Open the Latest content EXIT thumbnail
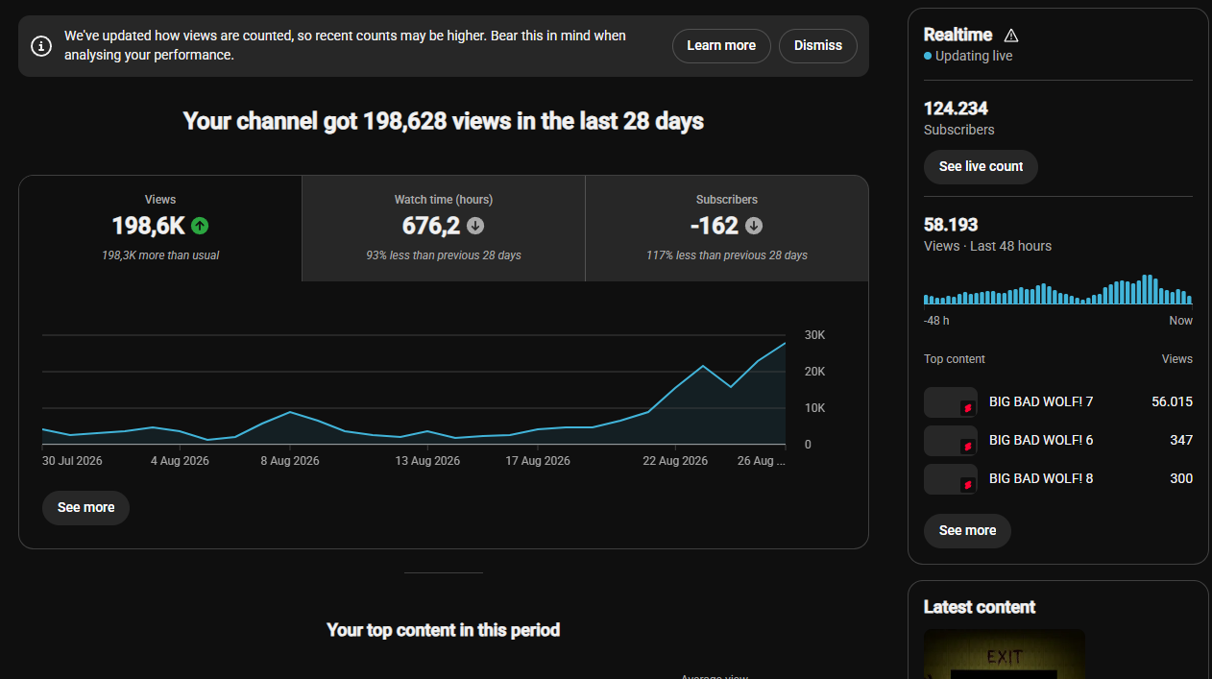Screen dimensions: 1212x679 (x=1005, y=654)
